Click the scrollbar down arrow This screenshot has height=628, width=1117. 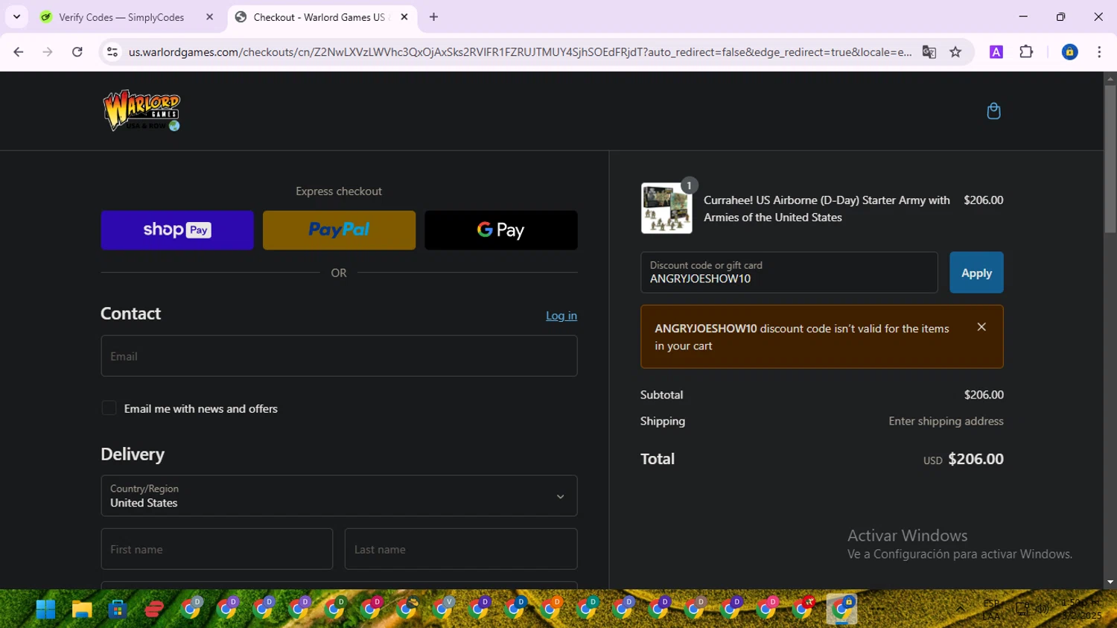click(x=1110, y=583)
